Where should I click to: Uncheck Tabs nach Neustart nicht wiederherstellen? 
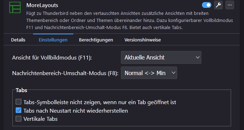(18, 110)
